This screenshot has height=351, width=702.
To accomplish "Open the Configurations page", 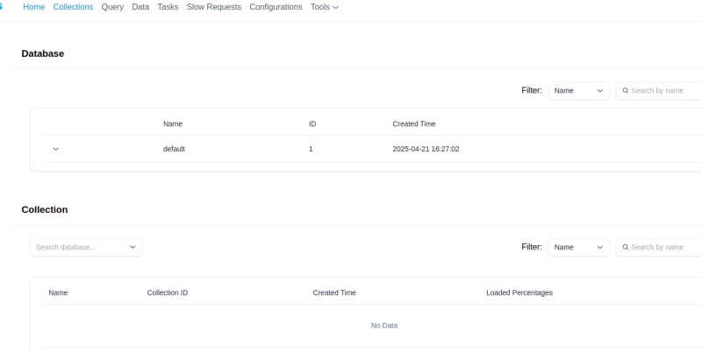I will click(x=276, y=7).
